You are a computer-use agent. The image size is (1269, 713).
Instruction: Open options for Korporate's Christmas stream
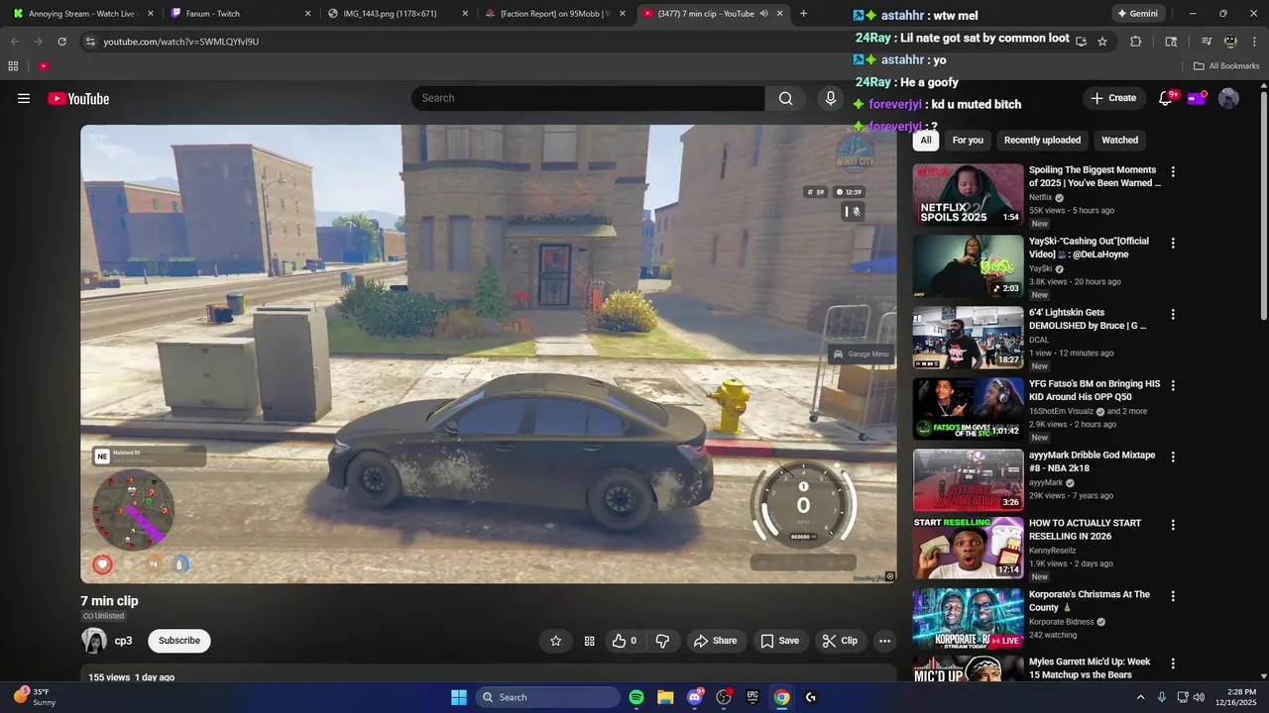pos(1173,596)
